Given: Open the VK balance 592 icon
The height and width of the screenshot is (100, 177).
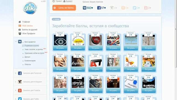Looking at the screenshot, I should click(85, 8).
